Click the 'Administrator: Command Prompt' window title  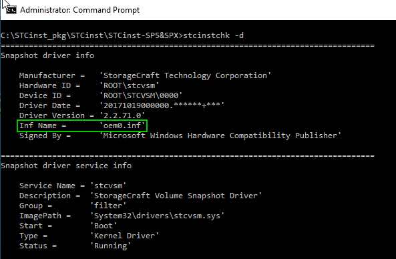80,10
